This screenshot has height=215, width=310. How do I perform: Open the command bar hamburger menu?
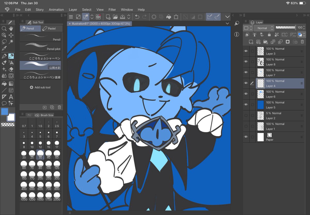pyautogui.click(x=71, y=17)
